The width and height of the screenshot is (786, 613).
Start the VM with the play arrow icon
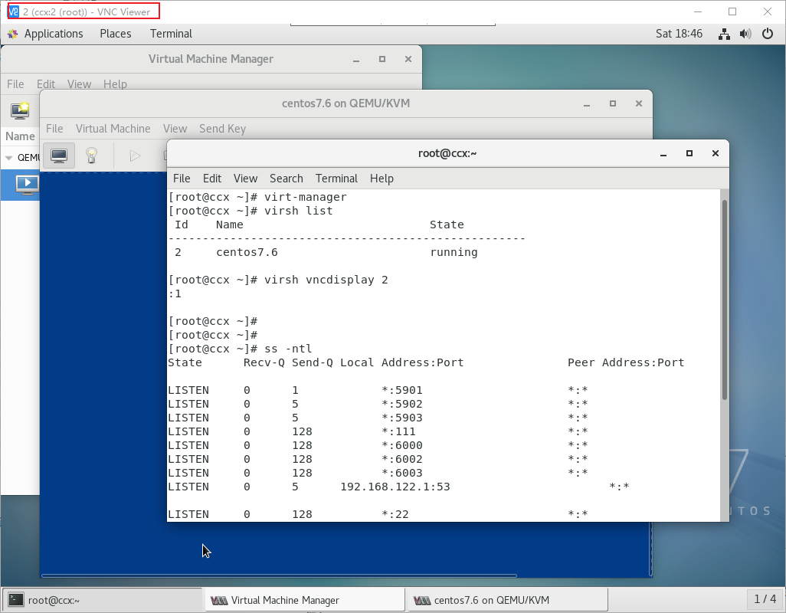[135, 156]
